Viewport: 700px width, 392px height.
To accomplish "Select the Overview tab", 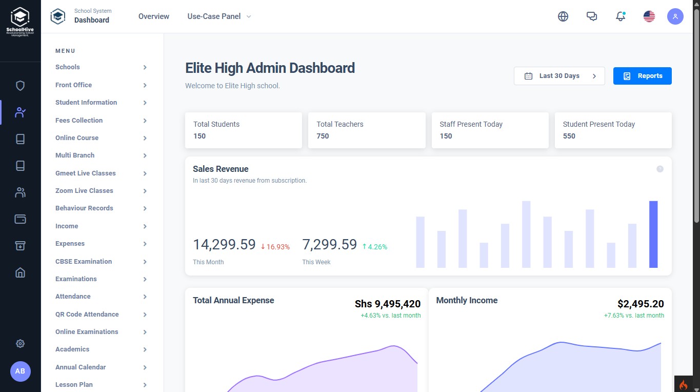I will 153,16.
